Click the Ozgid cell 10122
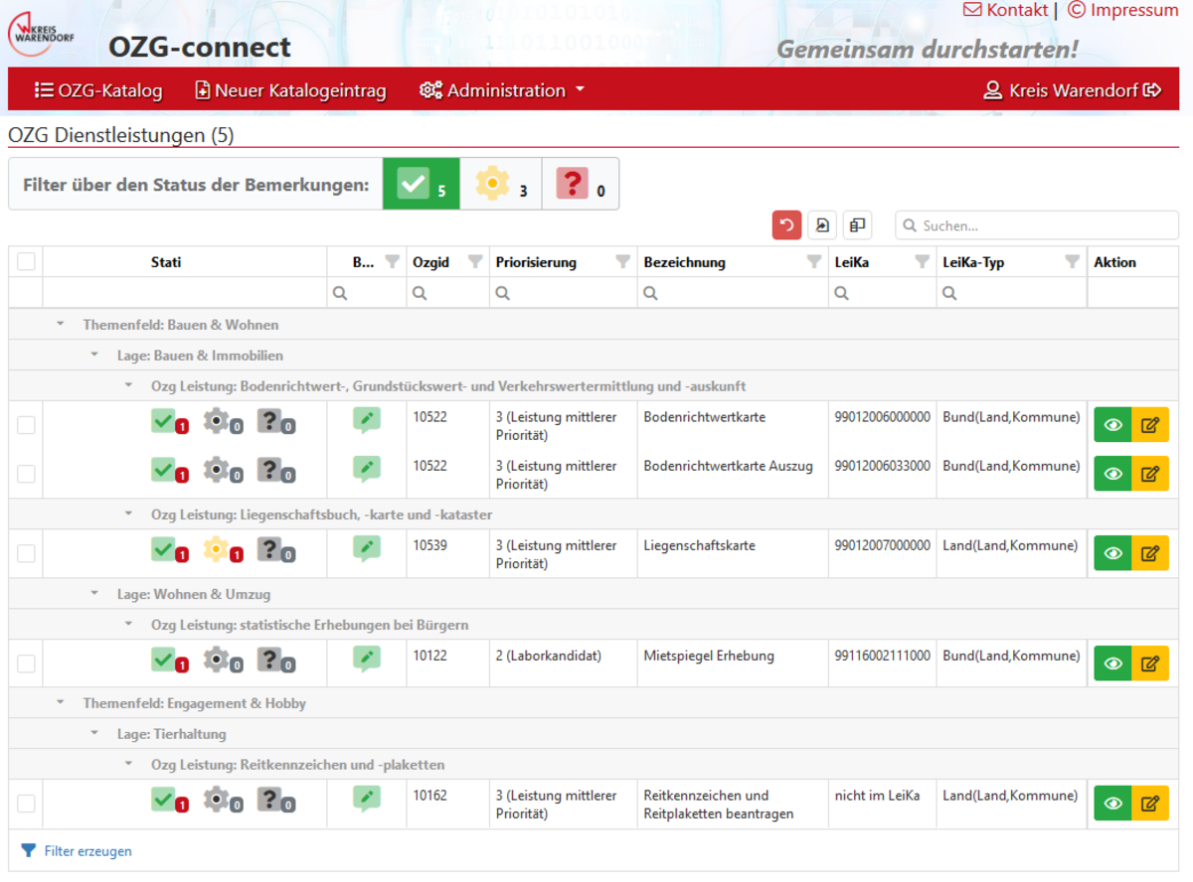Viewport: 1193px width, 882px height. click(429, 656)
